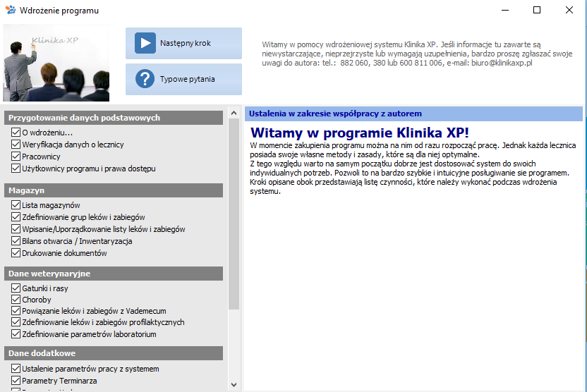Maximize the Wdrożenie programu window

pyautogui.click(x=537, y=10)
